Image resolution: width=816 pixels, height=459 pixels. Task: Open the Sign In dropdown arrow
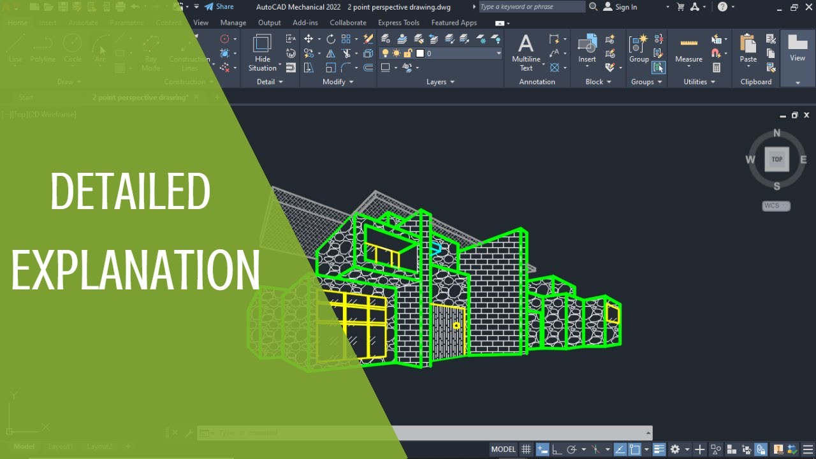tap(668, 7)
